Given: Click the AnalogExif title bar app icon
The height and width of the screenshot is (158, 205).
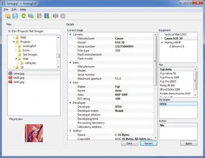Looking at the screenshot, I should 4,3.
